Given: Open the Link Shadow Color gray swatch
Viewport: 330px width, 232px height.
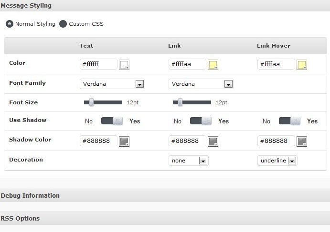Looking at the screenshot, I should point(213,141).
